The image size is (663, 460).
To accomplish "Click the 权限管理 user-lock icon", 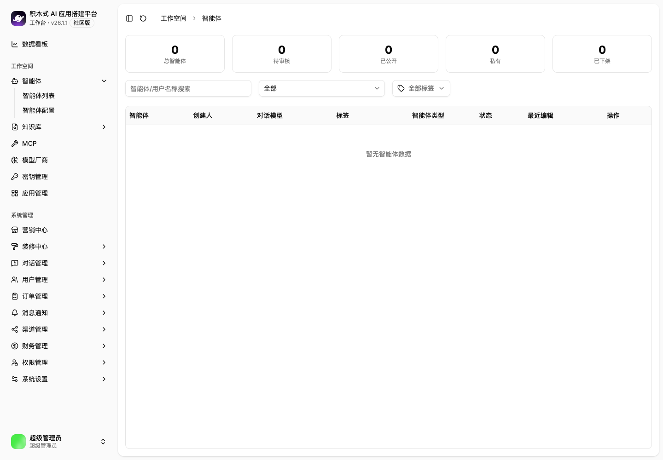I will (x=15, y=362).
